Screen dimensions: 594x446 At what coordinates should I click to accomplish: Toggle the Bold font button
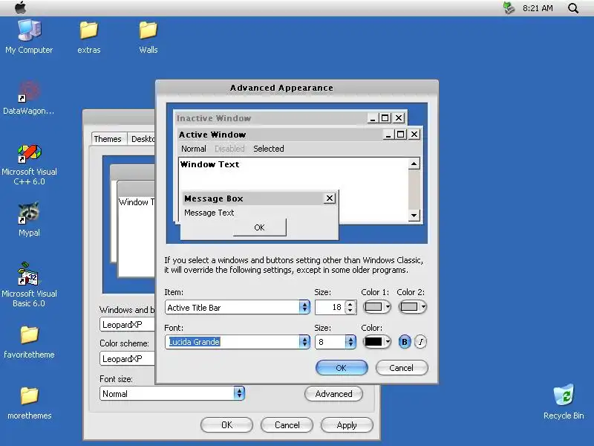(405, 342)
